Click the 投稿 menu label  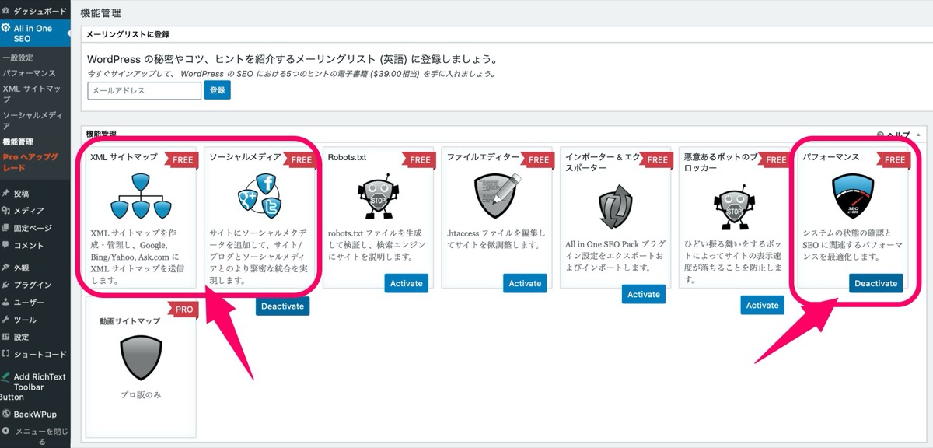[x=21, y=193]
